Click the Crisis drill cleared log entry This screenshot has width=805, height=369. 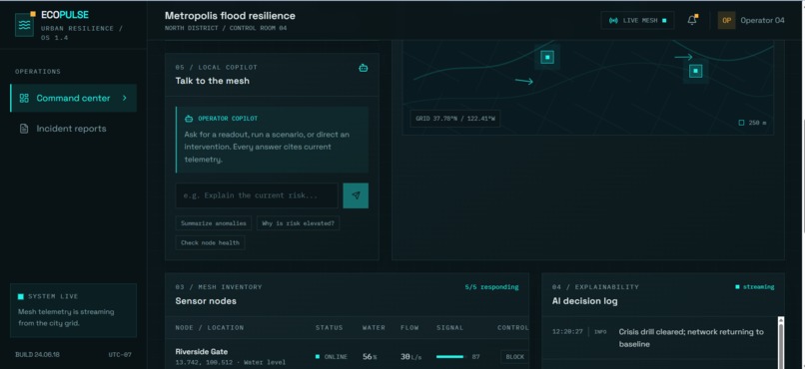pos(691,338)
